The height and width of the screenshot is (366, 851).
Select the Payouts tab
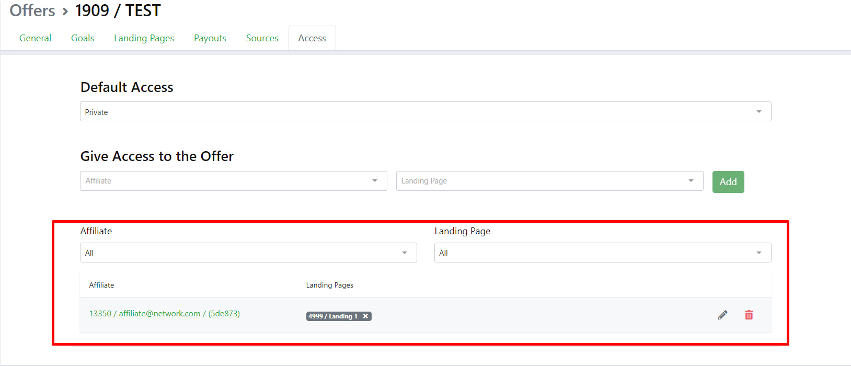click(210, 38)
